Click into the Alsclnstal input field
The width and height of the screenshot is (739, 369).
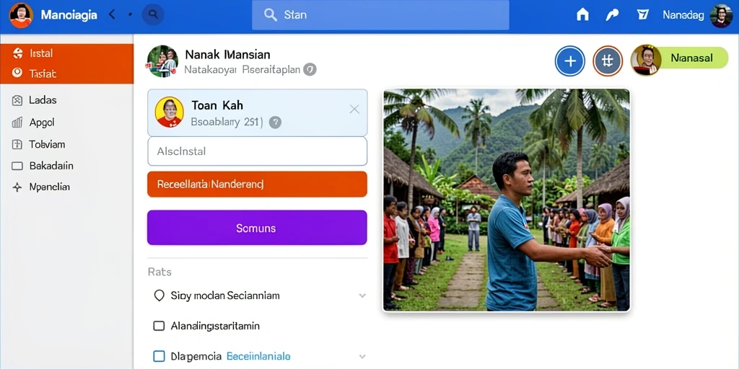[258, 151]
